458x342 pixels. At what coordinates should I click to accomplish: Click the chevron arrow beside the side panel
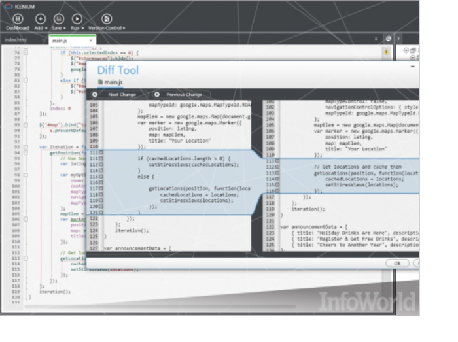pos(398,39)
